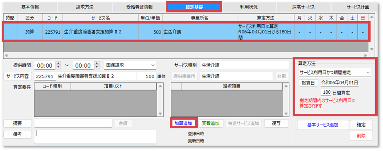383x151 pixels.
Task: Decrease the end 提供時間 with down arrow
Action: [x=97, y=67]
